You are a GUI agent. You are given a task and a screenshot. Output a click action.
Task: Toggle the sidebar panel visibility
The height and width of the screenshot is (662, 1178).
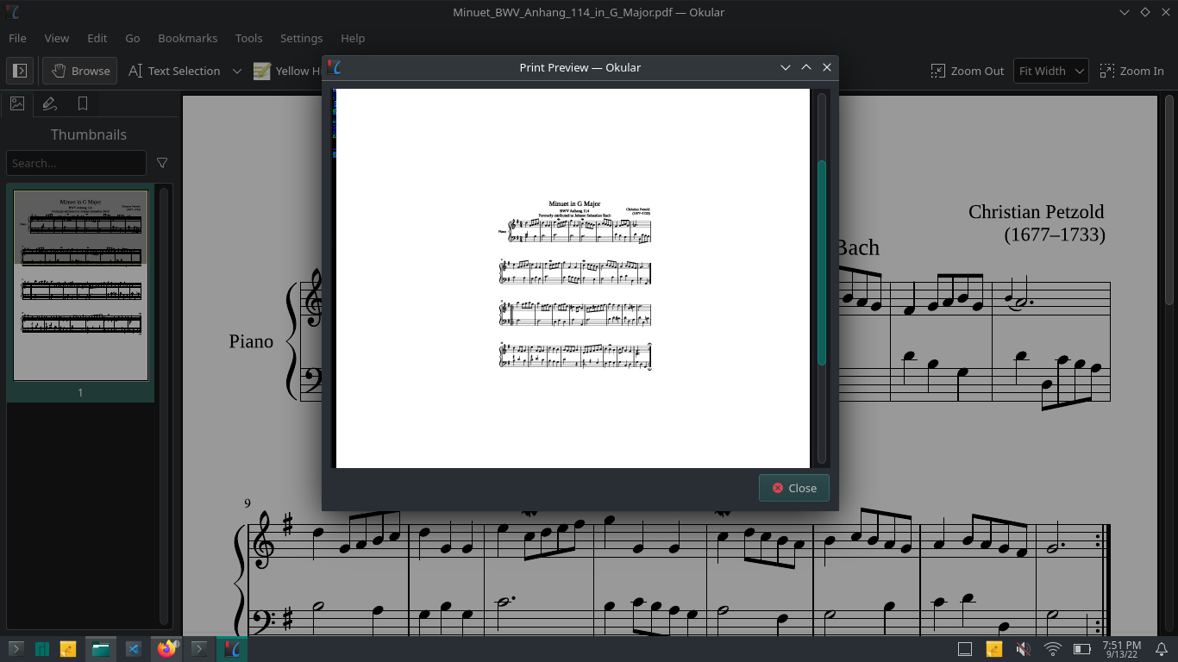coord(19,71)
